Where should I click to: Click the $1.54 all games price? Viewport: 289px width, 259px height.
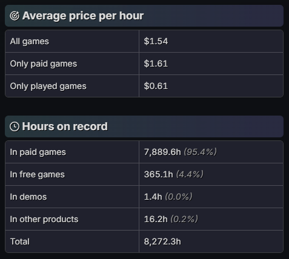pos(156,41)
